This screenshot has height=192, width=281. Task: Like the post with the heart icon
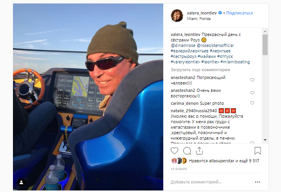point(174,151)
